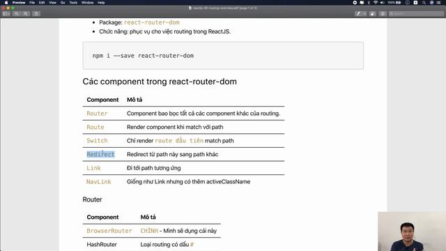Click the 'Route' table cell

point(95,127)
